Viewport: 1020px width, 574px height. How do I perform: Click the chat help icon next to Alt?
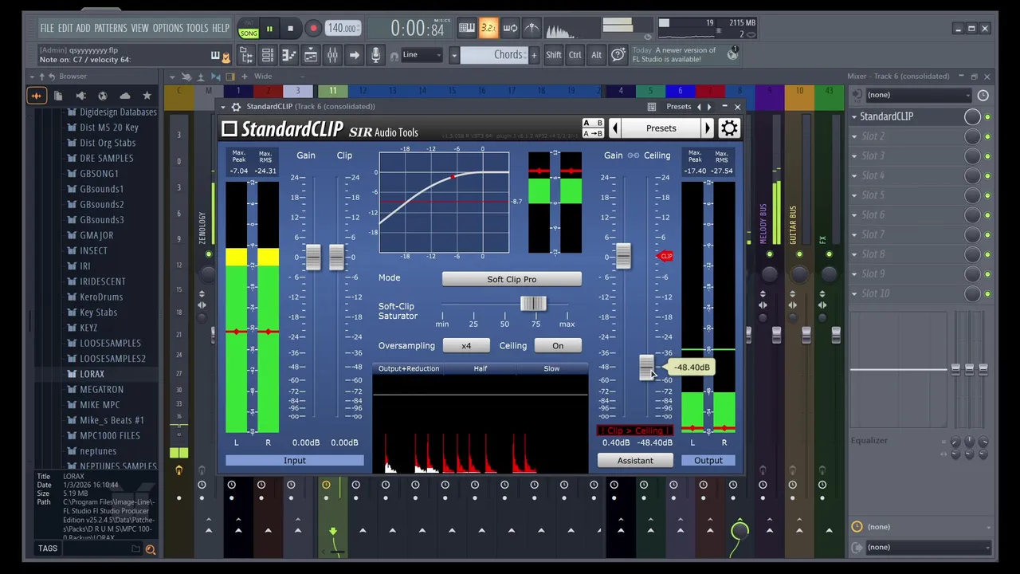[x=618, y=55]
